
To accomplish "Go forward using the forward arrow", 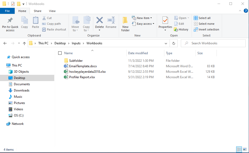I will point(13,43).
